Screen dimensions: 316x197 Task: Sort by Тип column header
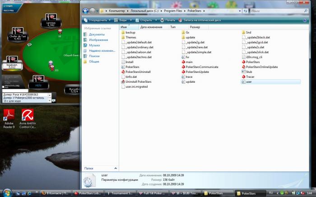[x=179, y=27]
